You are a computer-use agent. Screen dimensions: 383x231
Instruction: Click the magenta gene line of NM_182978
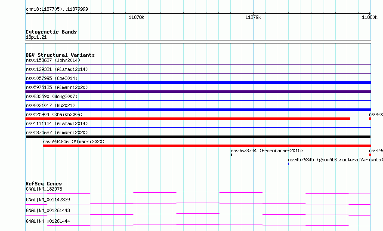(x=198, y=193)
